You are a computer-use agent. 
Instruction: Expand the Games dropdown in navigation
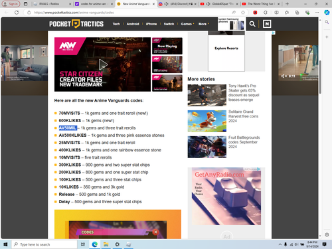[x=187, y=24]
